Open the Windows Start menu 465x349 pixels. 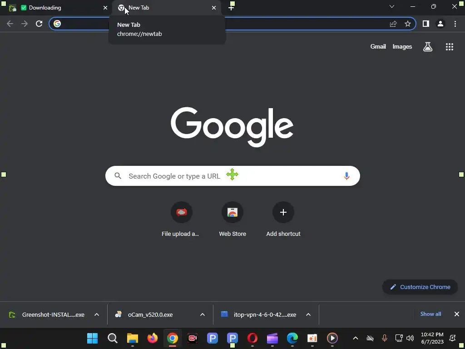tap(93, 338)
